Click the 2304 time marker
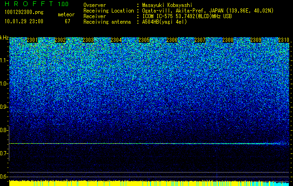Viewport: 293px width, 186px height. [x=116, y=40]
